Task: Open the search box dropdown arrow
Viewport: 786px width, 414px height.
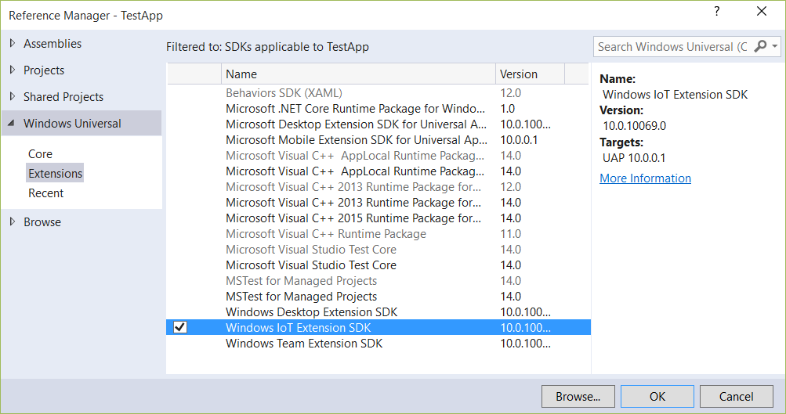Action: [775, 47]
